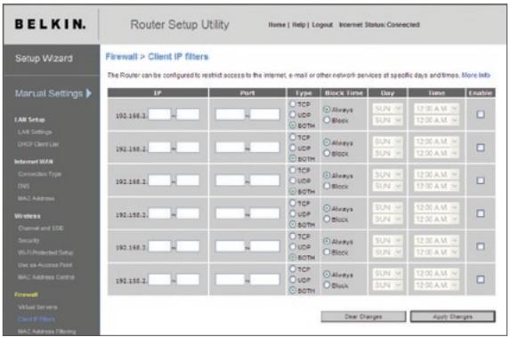The image size is (510, 337).
Task: Click second row's starting IP field
Action: [x=159, y=148]
